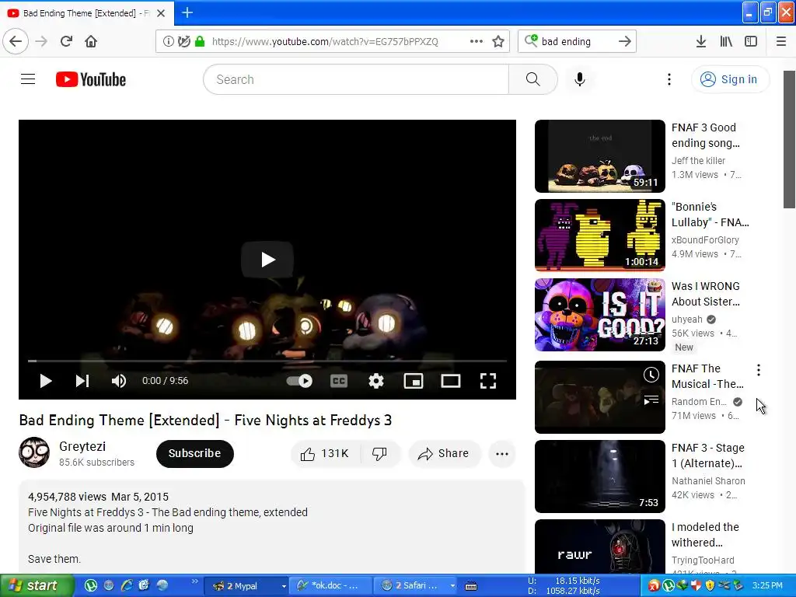
Task: Toggle closed captions on the video
Action: 339,381
